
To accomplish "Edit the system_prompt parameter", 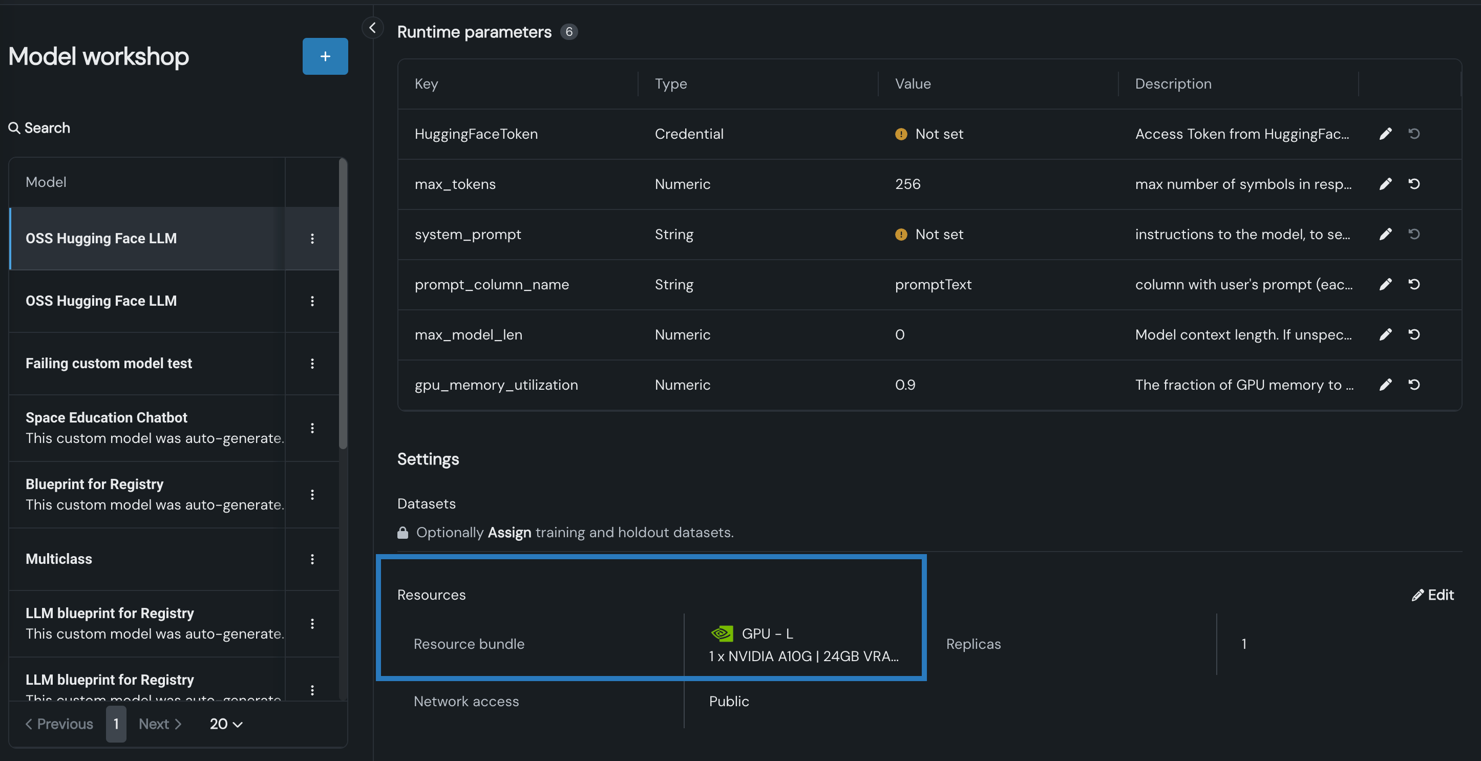I will point(1385,234).
